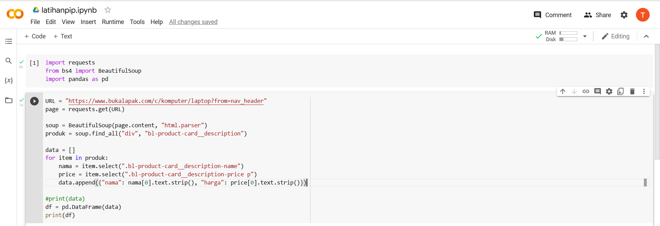Click on the #print(data) comment line
The height and width of the screenshot is (226, 660).
[65, 199]
